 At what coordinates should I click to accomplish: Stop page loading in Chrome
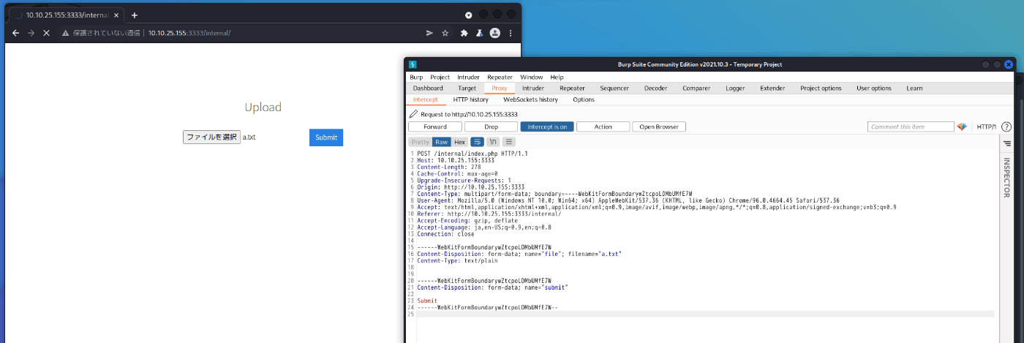pos(45,33)
